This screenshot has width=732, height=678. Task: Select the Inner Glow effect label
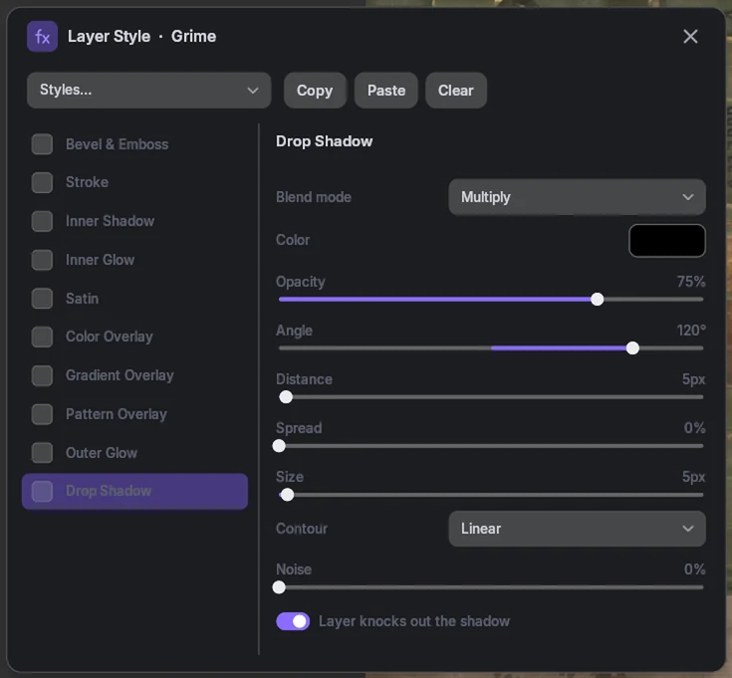100,260
